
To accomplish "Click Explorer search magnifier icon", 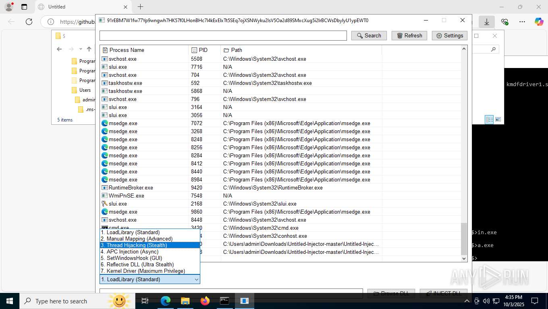I will coord(493,49).
